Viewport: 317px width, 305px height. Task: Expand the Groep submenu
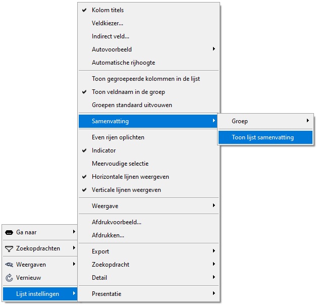tap(266, 121)
